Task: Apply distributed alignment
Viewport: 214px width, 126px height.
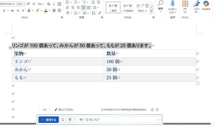Action: coord(89,7)
